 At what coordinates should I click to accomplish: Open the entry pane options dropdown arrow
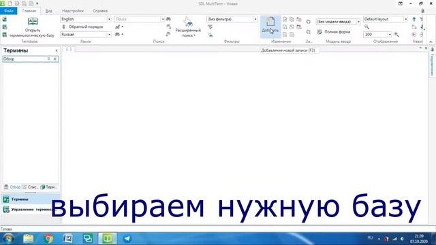click(x=420, y=48)
